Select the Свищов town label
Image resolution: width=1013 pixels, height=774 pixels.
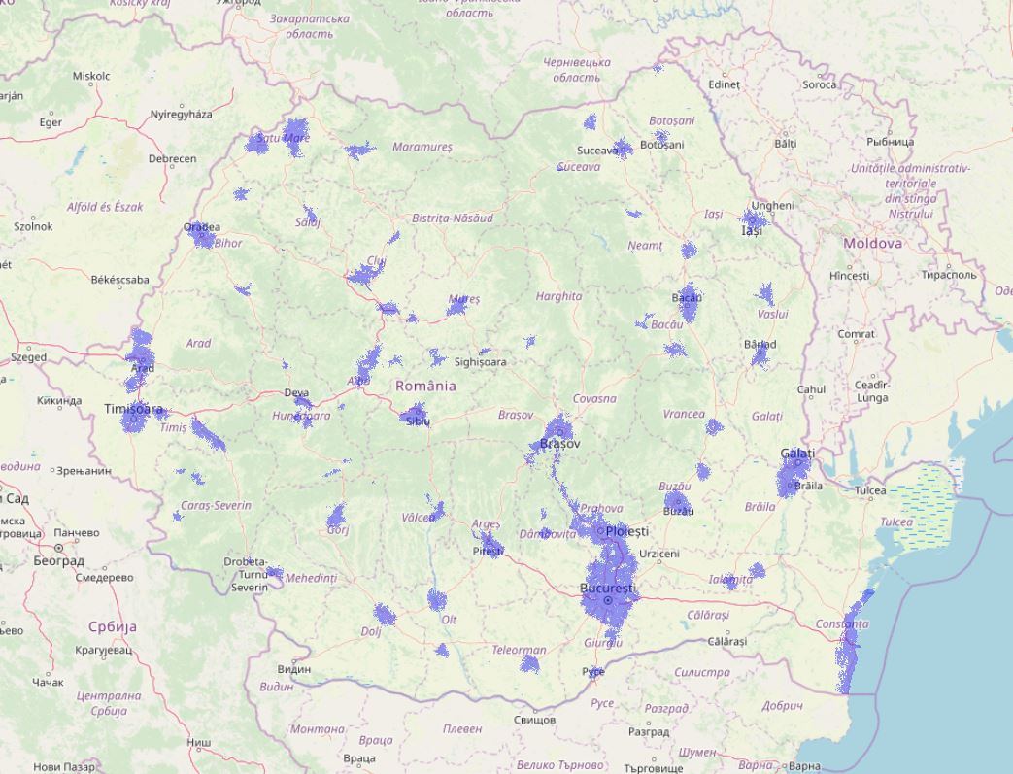click(535, 719)
